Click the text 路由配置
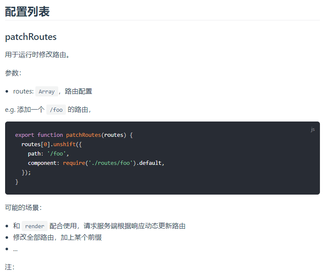Viewport: 331px width, 280px height. coord(79,91)
